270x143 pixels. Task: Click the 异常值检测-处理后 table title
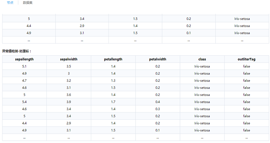(17, 51)
